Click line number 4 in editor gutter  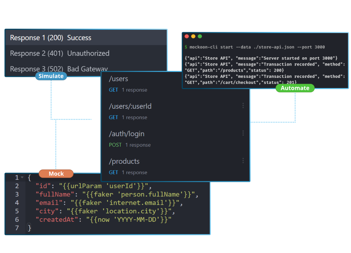coord(17,203)
